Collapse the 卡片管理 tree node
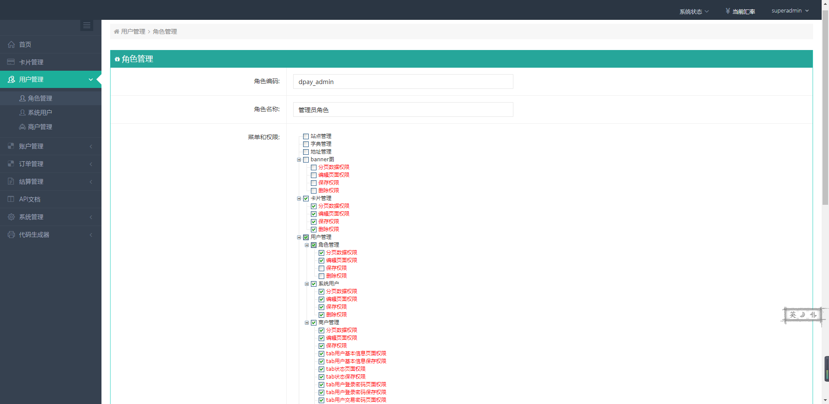This screenshot has height=404, width=829. 299,198
